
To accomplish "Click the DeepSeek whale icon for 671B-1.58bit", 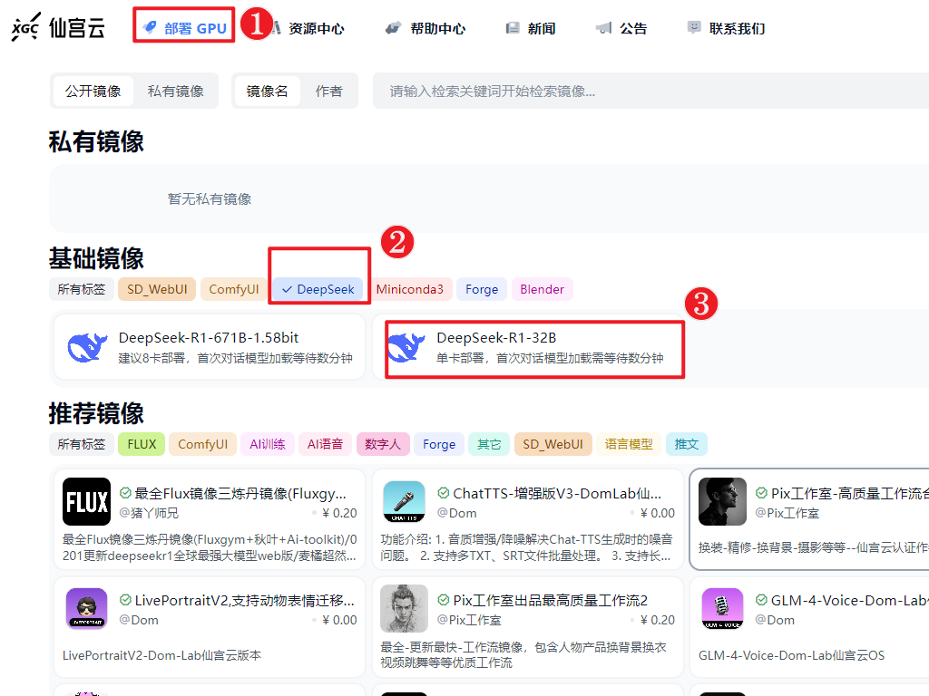I will 87,347.
